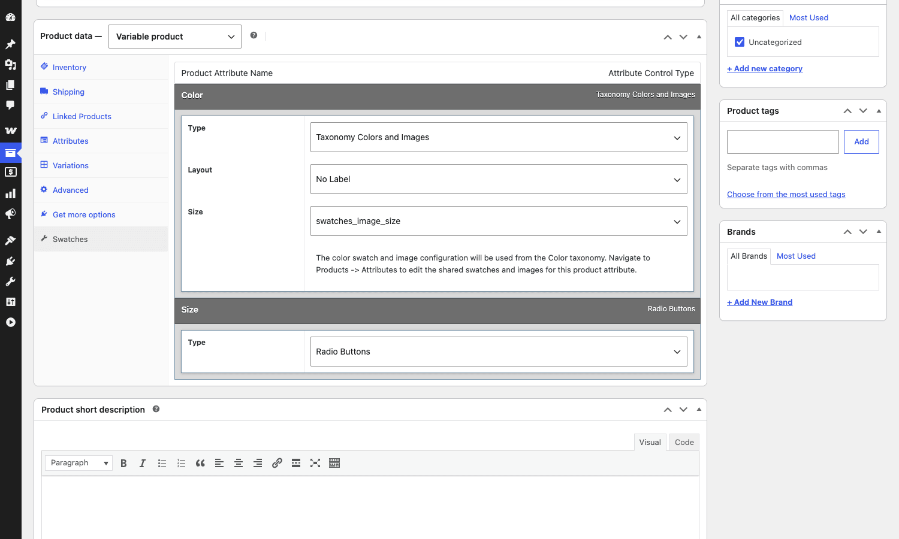Viewport: 899px width, 539px height.
Task: Move the Product data panel up
Action: 668,37
